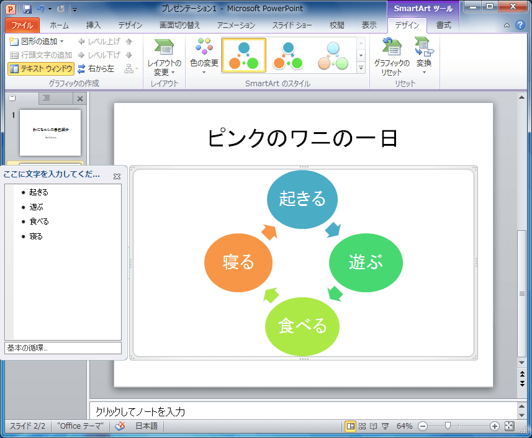Click the 遊ぶ bullet in text pane

[x=36, y=207]
